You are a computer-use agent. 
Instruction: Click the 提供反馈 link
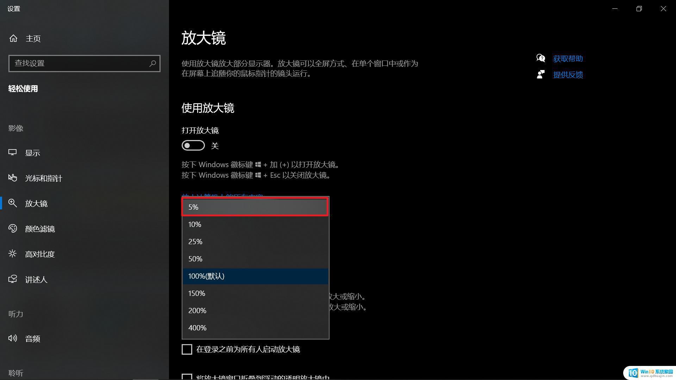pyautogui.click(x=568, y=75)
